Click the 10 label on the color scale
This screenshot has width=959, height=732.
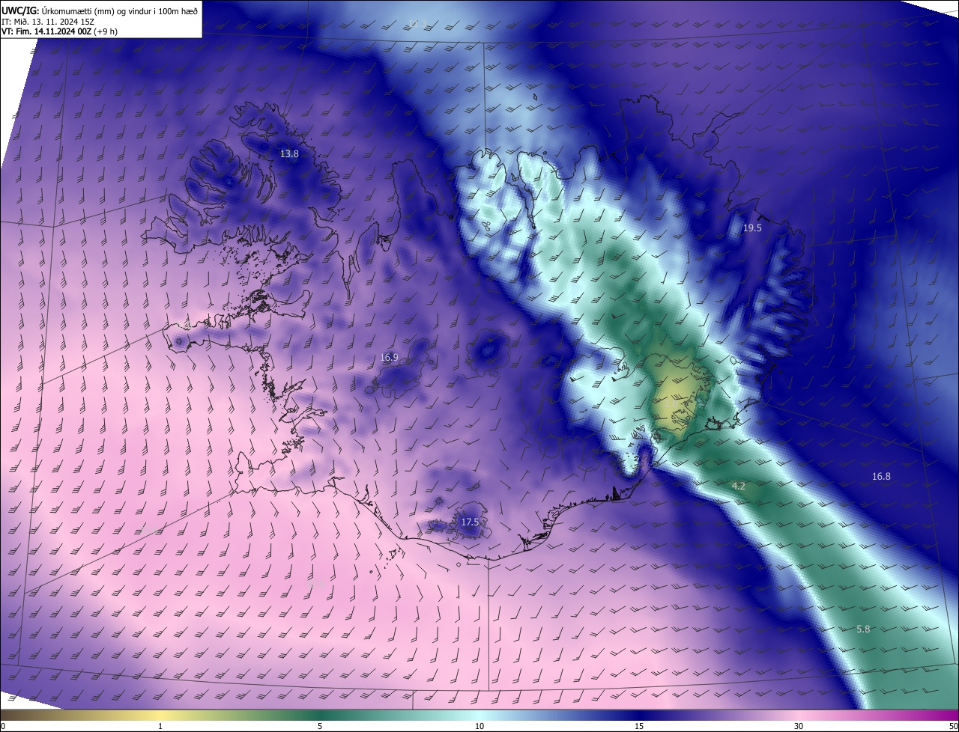[479, 726]
